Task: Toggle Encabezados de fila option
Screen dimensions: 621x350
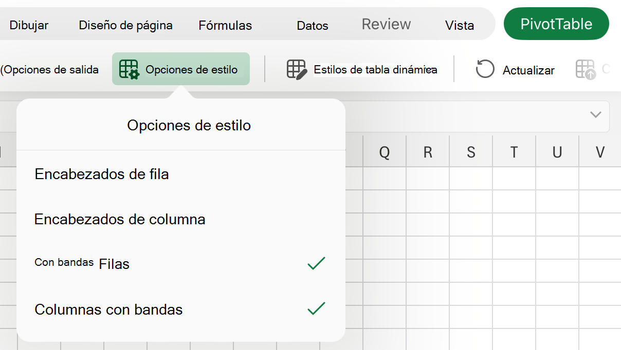Action: (x=180, y=174)
